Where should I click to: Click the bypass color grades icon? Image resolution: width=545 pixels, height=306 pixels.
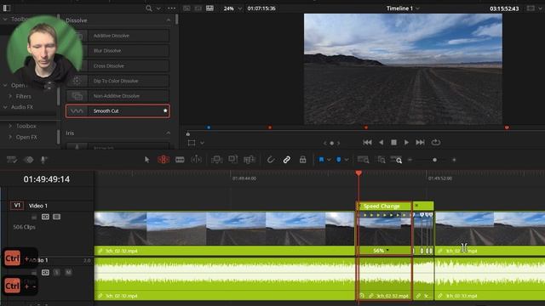click(x=186, y=8)
